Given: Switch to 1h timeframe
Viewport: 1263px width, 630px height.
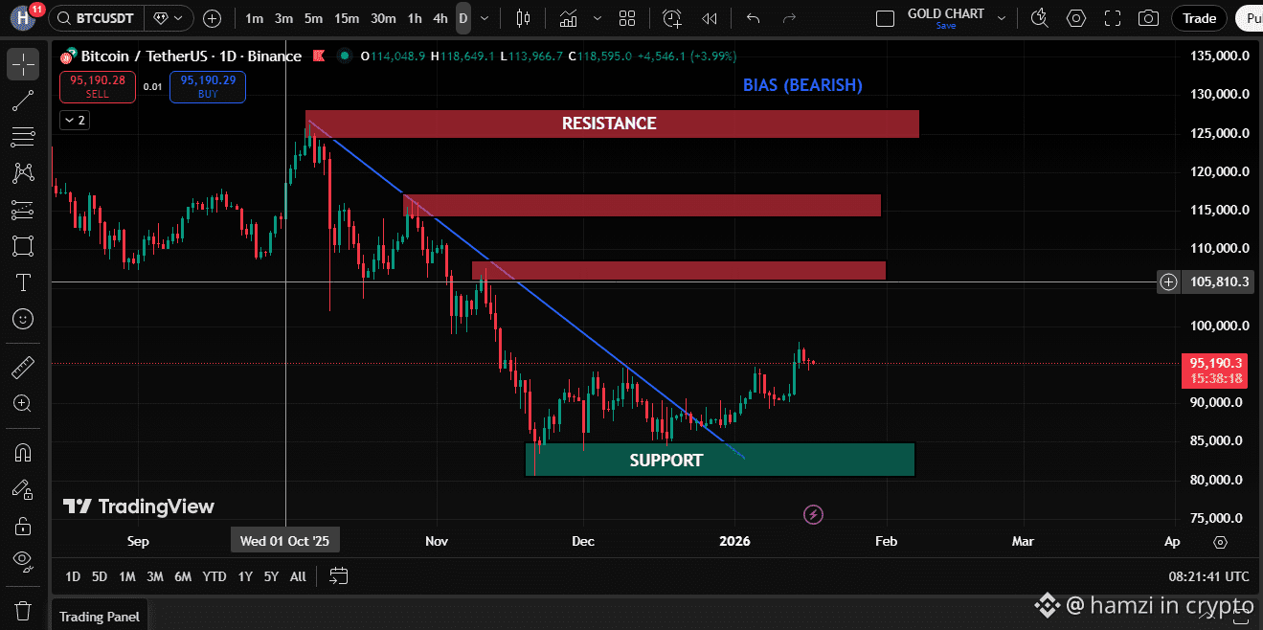Looking at the screenshot, I should (415, 18).
